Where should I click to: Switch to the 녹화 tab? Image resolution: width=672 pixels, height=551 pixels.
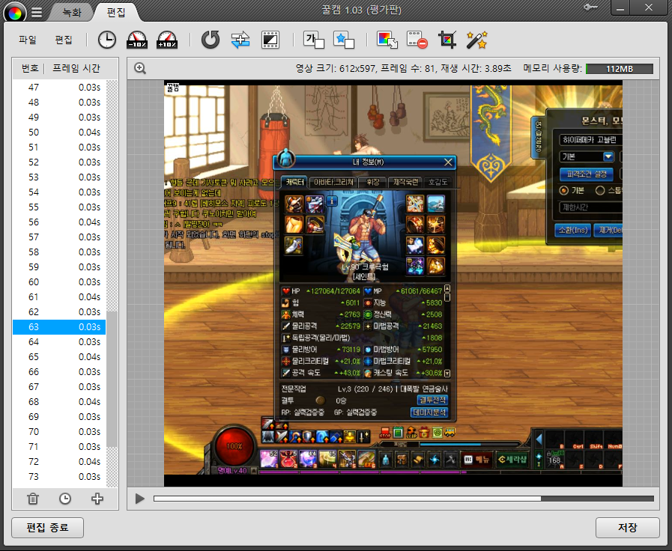72,13
